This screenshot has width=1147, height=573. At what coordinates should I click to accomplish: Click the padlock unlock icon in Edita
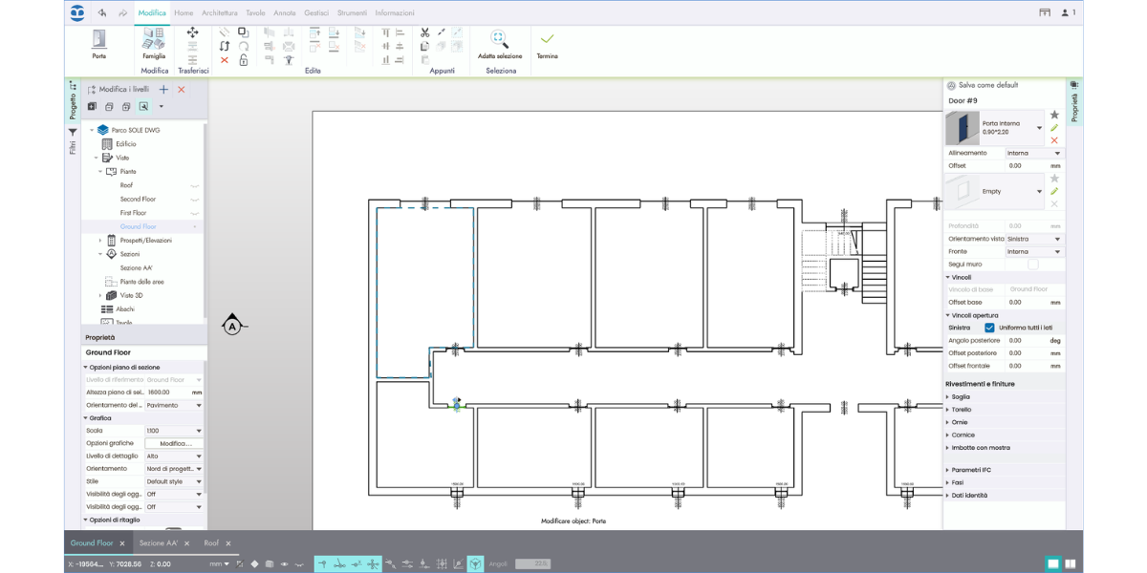(244, 60)
